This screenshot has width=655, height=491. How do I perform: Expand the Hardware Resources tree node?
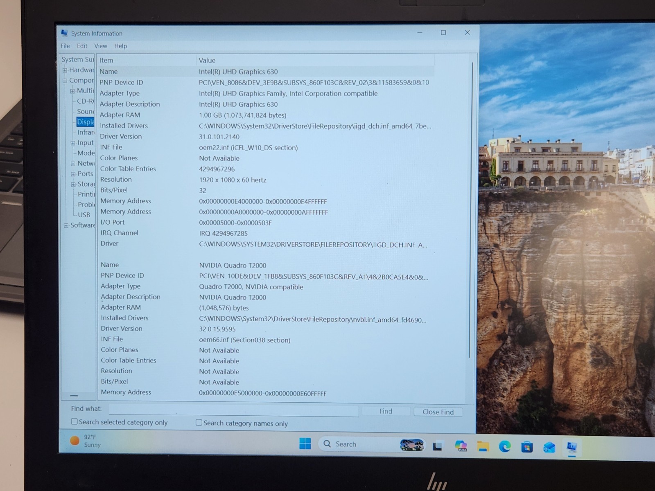[x=65, y=70]
